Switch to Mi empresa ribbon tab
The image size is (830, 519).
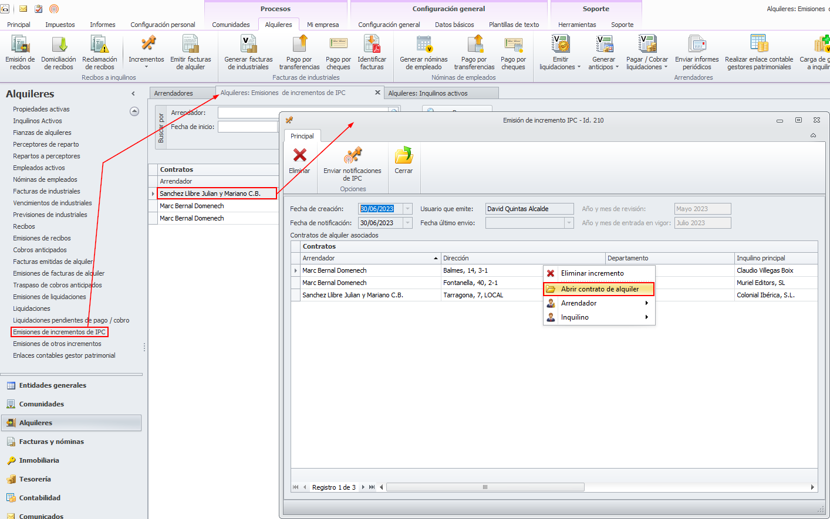click(323, 25)
